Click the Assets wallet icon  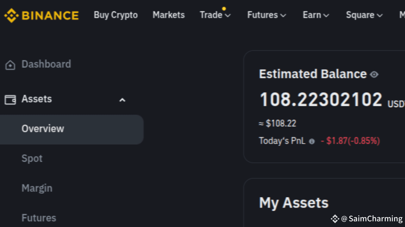10,100
